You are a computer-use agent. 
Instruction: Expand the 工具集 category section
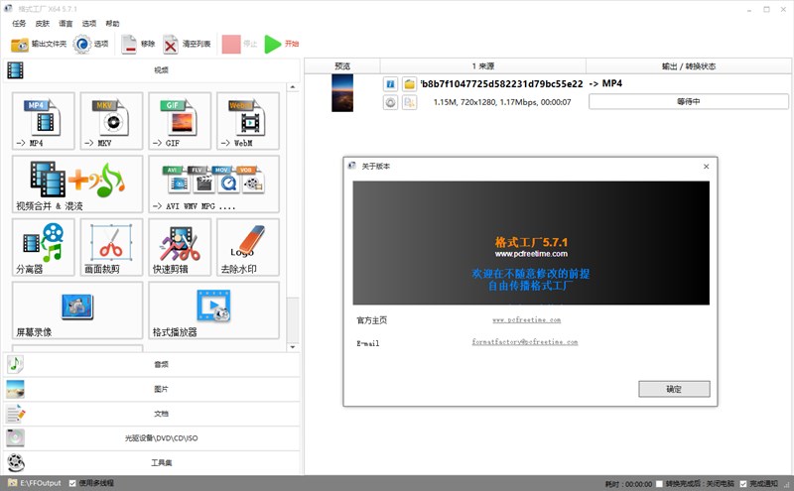point(151,462)
